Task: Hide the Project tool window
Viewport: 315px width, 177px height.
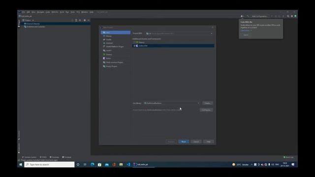Action: [89, 20]
